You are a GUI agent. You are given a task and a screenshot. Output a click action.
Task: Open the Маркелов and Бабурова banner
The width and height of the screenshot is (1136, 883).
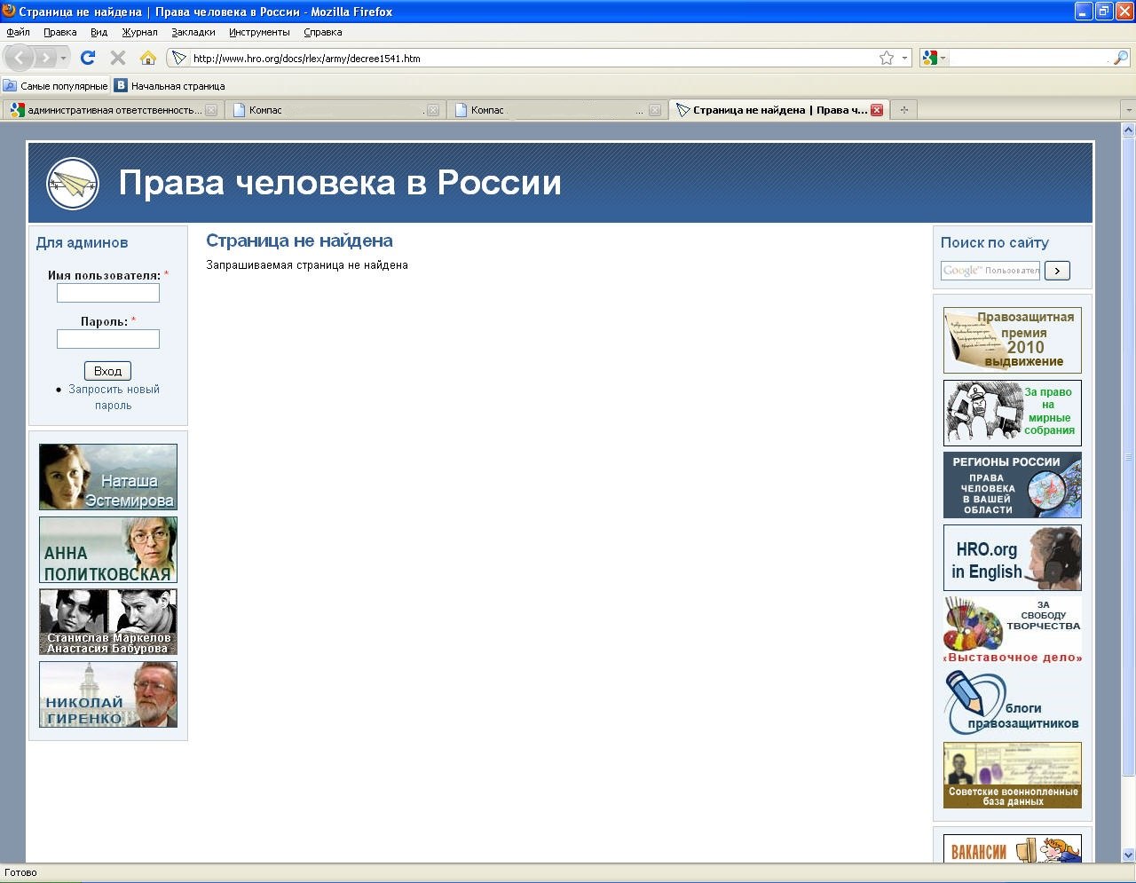point(108,622)
